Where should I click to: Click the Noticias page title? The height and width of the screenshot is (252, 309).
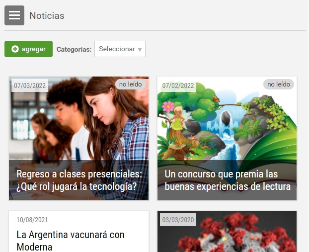click(47, 15)
